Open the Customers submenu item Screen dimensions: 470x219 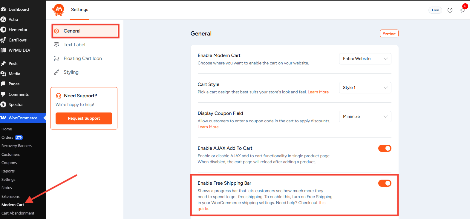[x=10, y=155]
